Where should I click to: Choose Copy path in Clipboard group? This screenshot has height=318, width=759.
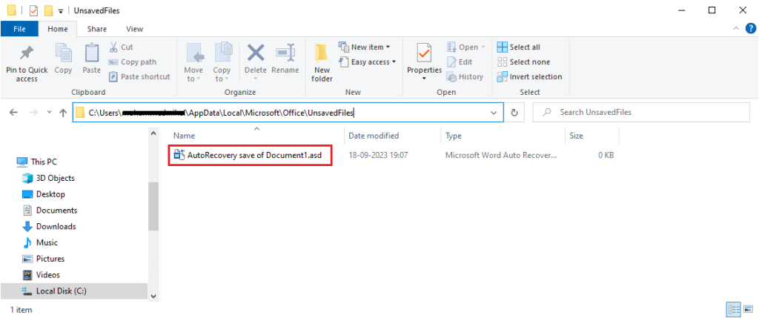pyautogui.click(x=132, y=62)
